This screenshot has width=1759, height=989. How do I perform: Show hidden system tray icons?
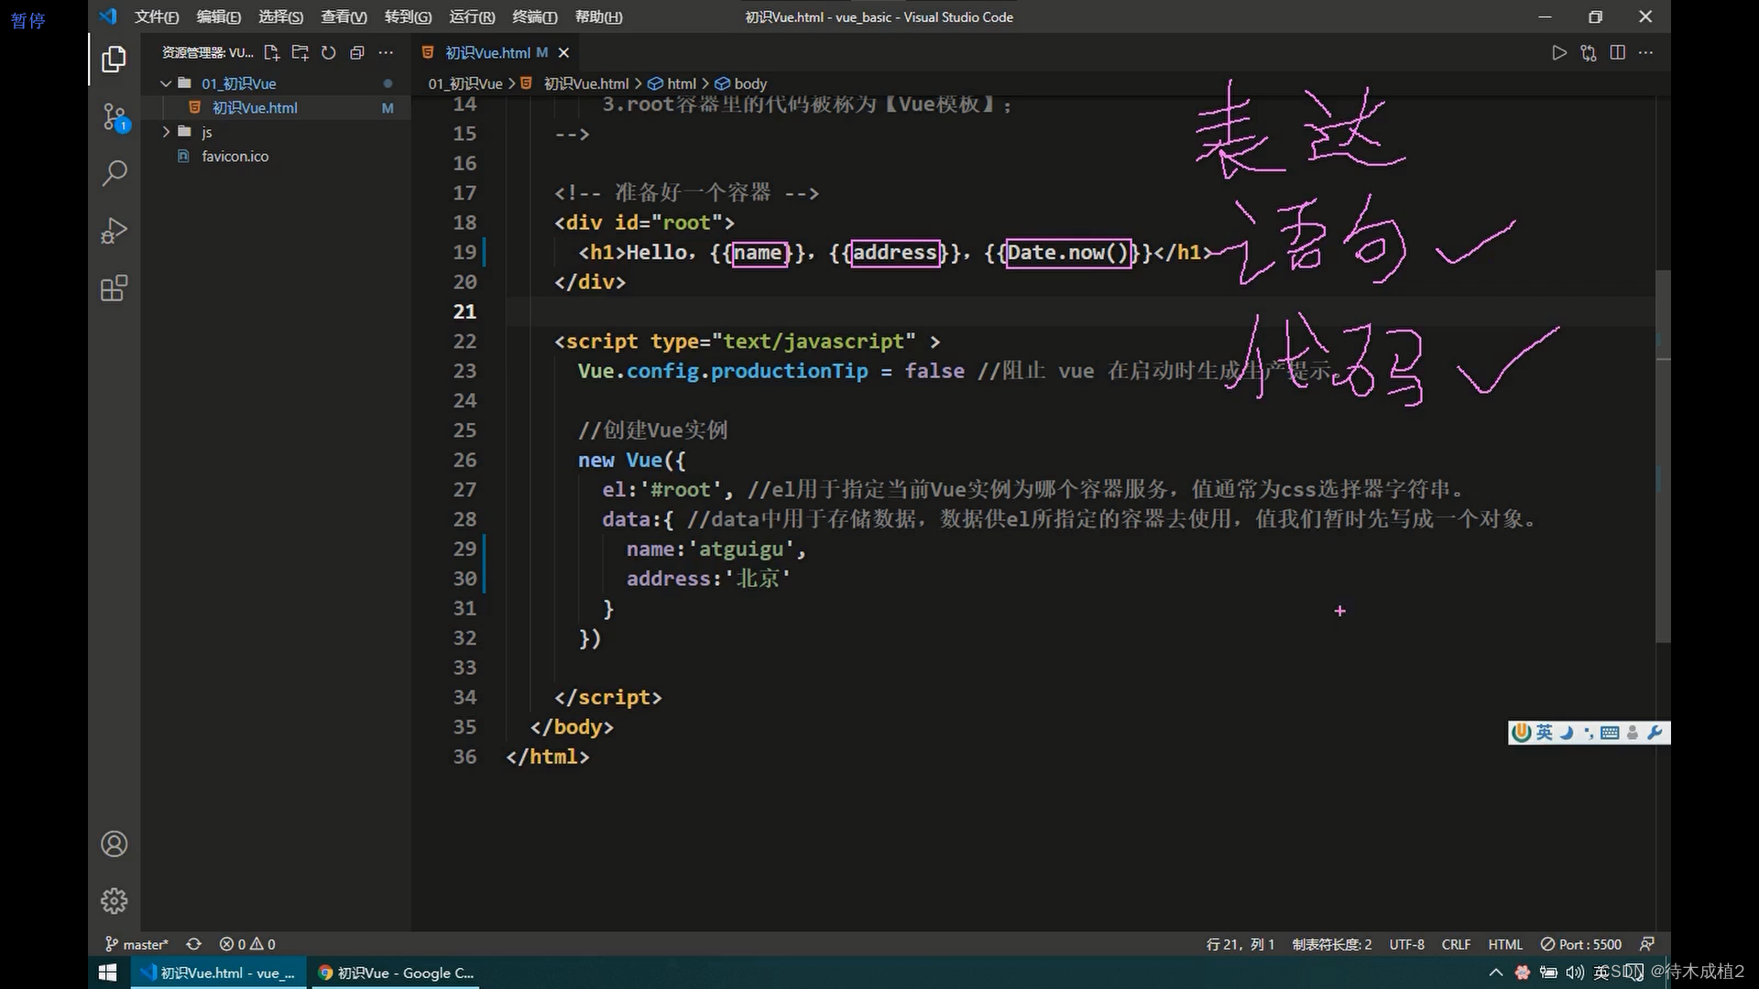(x=1496, y=973)
